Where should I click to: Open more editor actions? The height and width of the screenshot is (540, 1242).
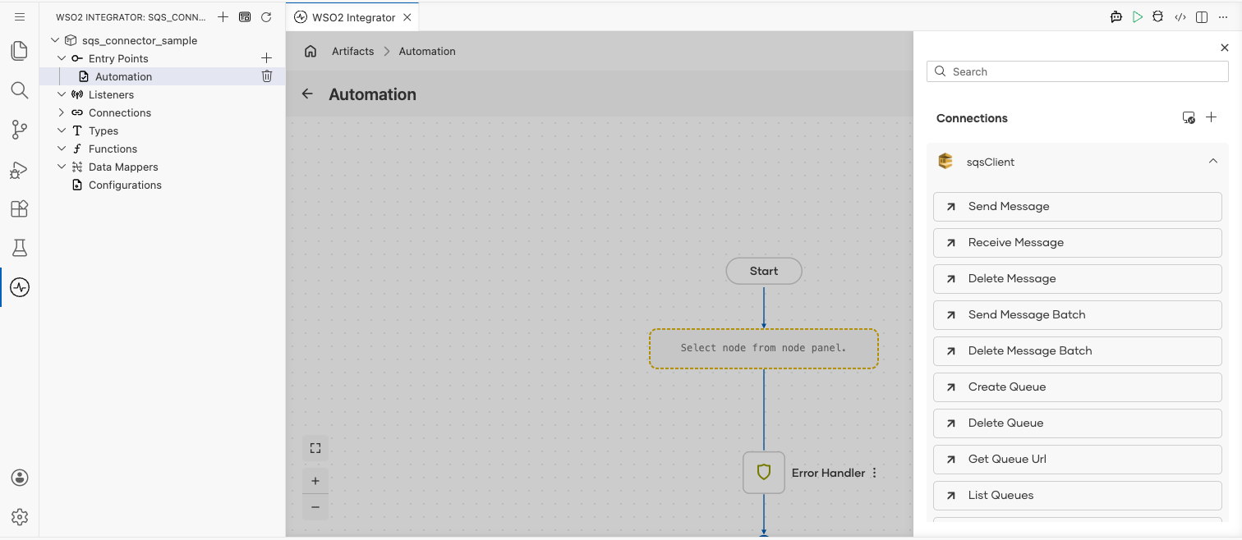point(1223,17)
